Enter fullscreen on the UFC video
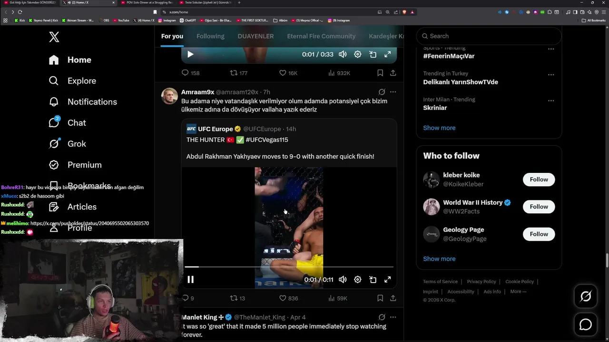The image size is (609, 342). click(x=388, y=279)
